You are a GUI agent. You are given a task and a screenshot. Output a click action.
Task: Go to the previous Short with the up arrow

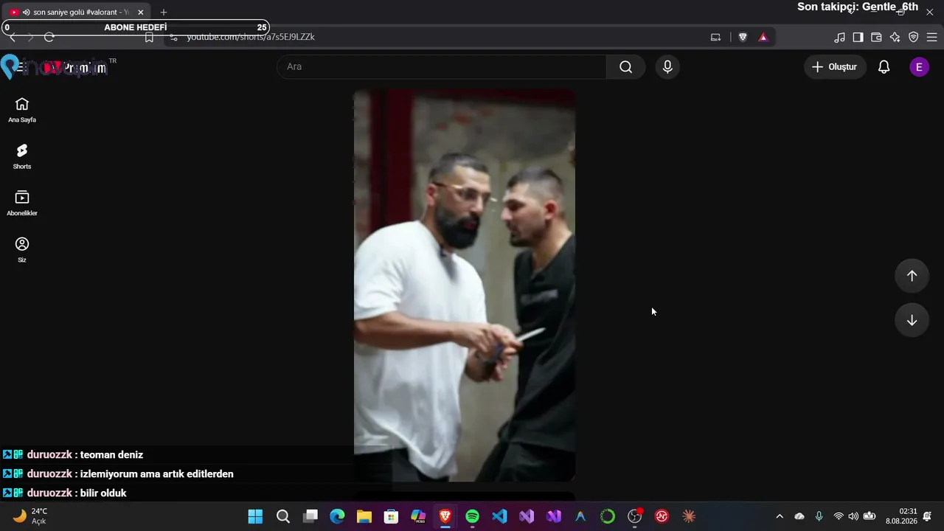tap(912, 276)
